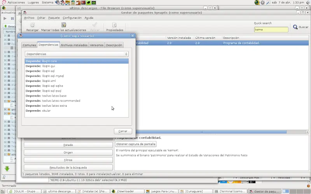Select the 'Depende: texlive-latex-extra' row
311x194 pixels.
[x=77, y=106]
